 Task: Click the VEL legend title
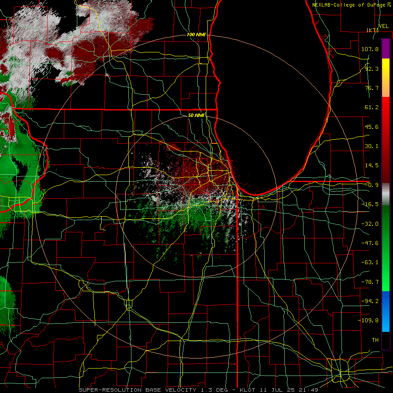[383, 26]
